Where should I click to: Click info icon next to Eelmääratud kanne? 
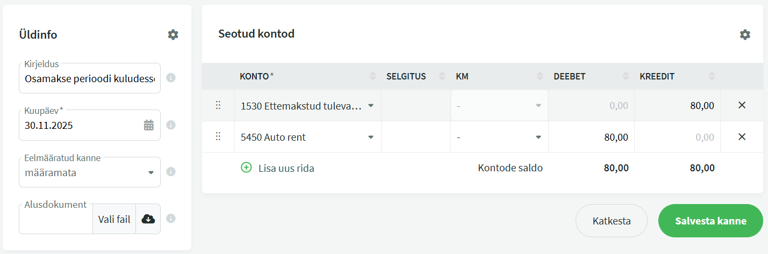coord(171,172)
